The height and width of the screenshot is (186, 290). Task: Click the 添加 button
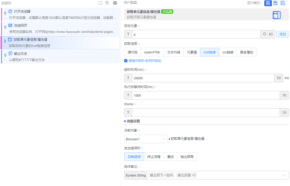coord(283,34)
